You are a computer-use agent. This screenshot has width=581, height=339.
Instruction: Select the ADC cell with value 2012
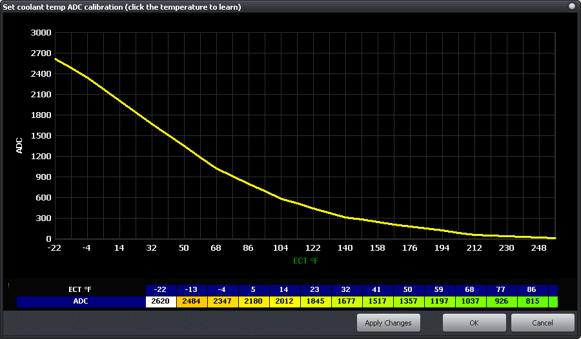tap(285, 301)
